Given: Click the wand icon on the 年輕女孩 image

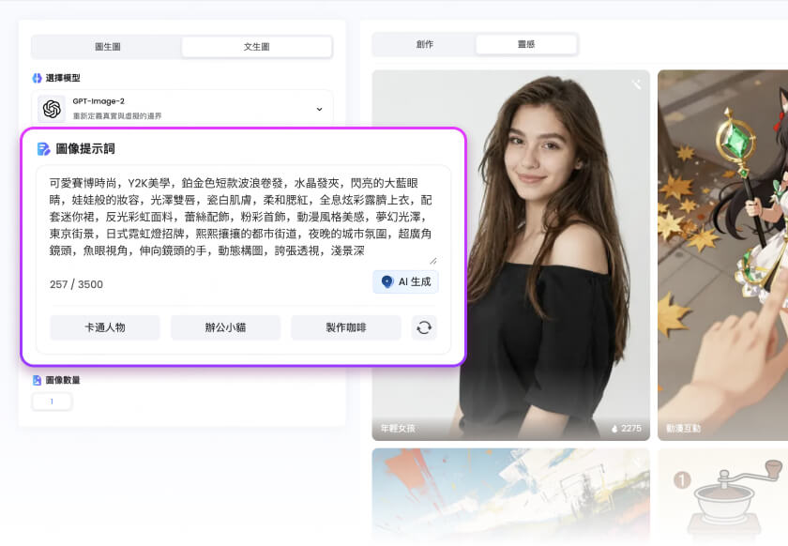Looking at the screenshot, I should coord(636,84).
